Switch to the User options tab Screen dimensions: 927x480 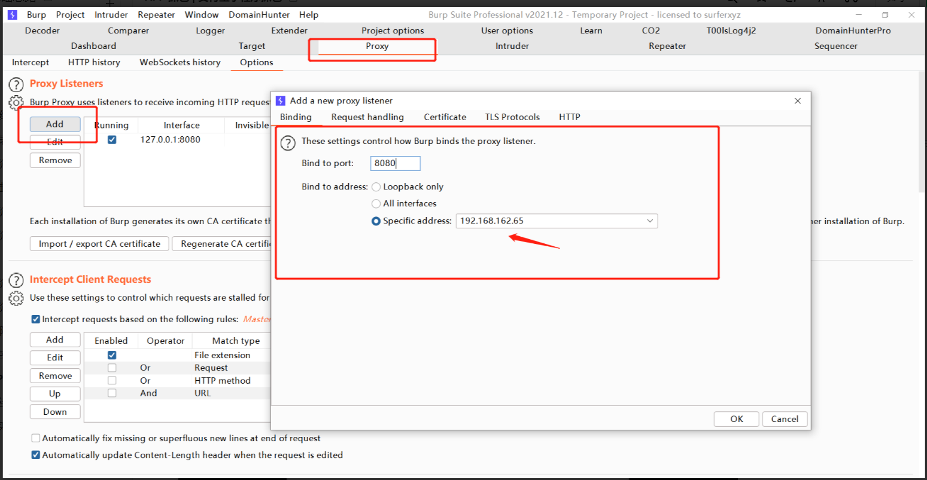click(x=507, y=30)
